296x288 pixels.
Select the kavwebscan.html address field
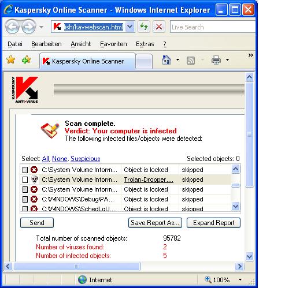coord(94,27)
